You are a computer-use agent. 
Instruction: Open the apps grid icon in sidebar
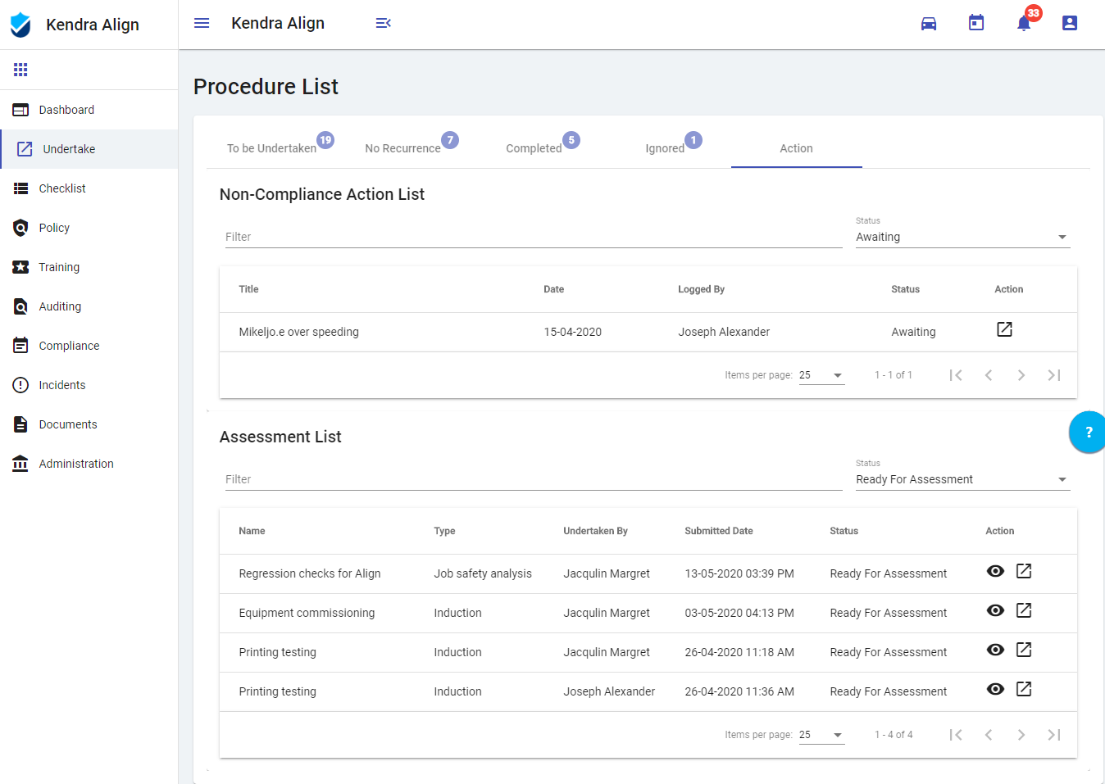(x=20, y=70)
